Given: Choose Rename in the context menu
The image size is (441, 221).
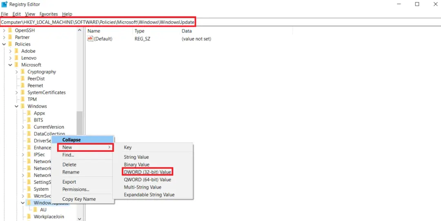Looking at the screenshot, I should tap(82, 172).
